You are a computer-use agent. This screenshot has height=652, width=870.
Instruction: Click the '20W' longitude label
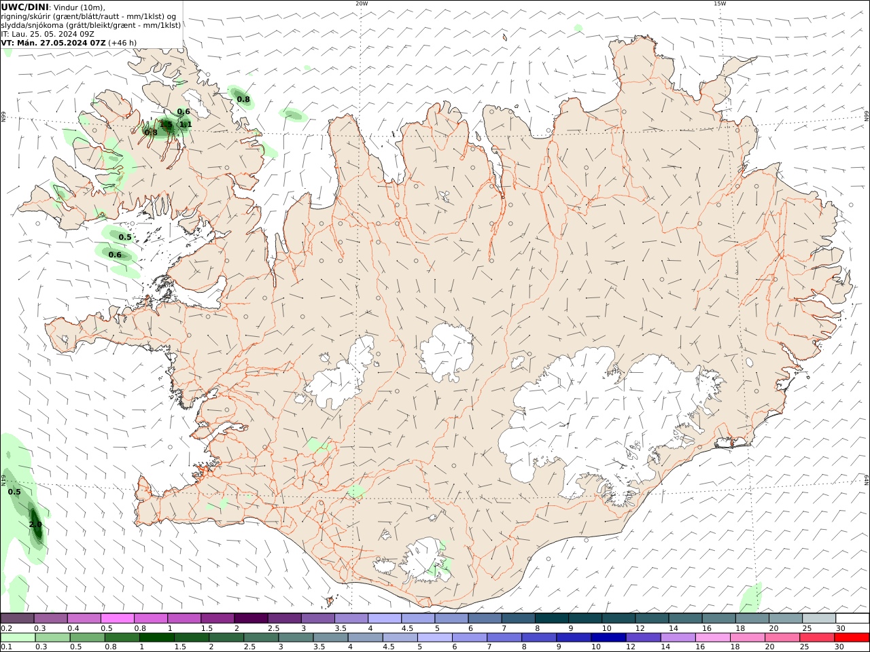362,3
